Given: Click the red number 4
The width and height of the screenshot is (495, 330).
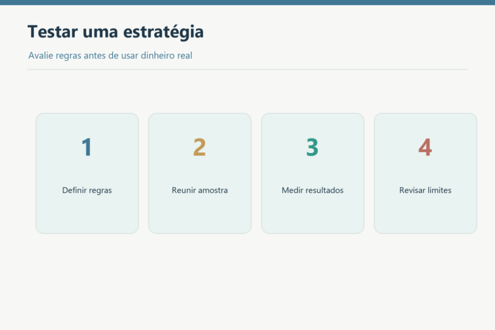Looking at the screenshot, I should point(425,147).
